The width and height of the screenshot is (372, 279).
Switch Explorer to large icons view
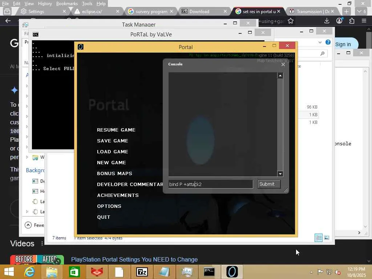327,238
